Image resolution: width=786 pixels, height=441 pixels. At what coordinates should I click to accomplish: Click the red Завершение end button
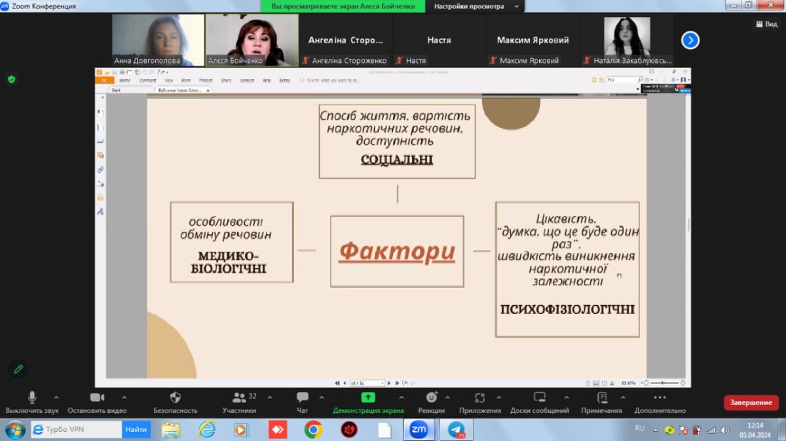click(751, 403)
